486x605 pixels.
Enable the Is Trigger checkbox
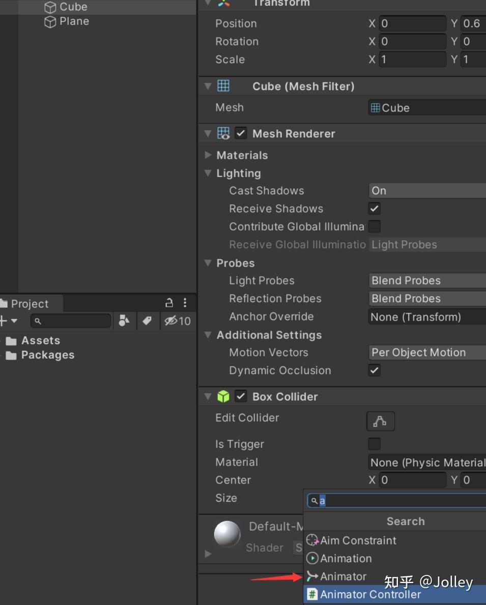(374, 444)
